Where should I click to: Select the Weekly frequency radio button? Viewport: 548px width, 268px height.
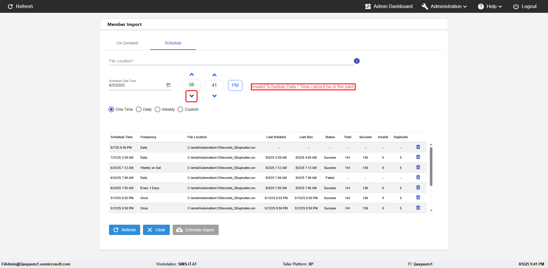coord(158,109)
